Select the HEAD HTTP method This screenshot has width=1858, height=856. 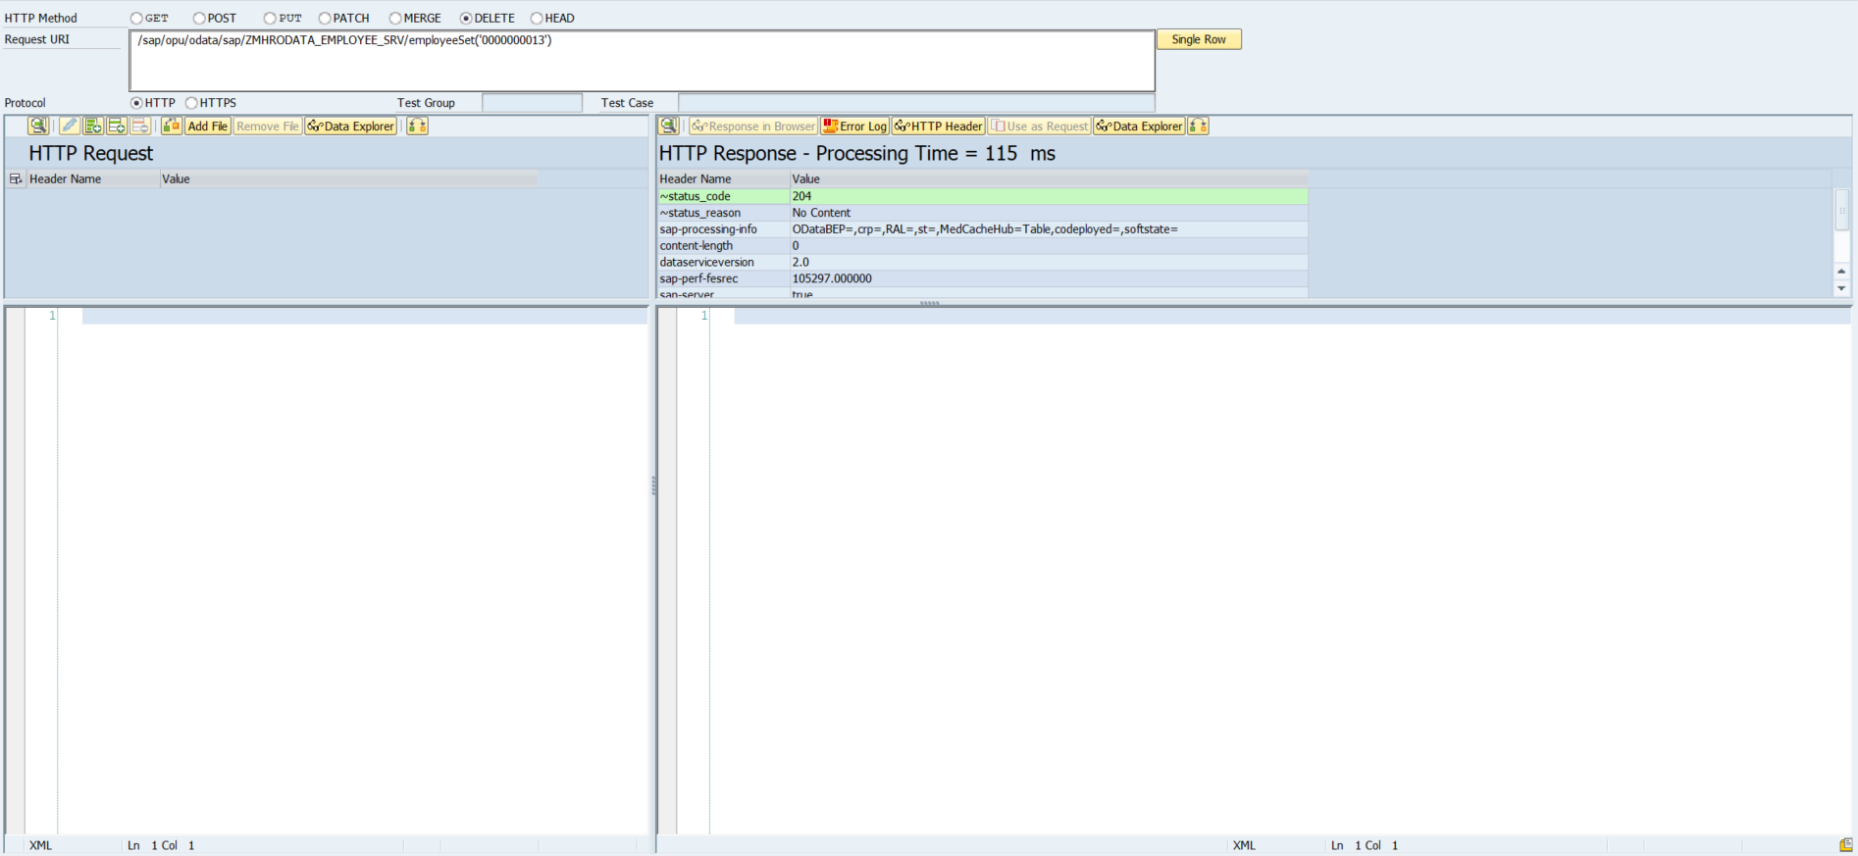[x=537, y=19]
